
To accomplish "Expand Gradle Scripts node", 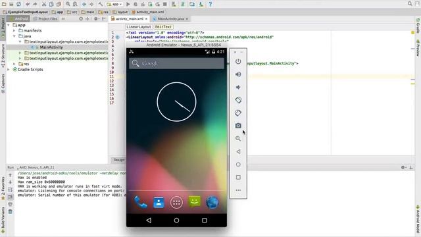I will tap(9, 69).
